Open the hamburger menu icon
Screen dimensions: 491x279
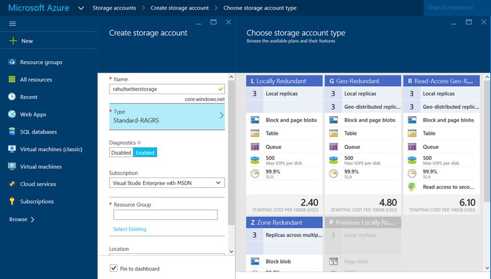click(12, 24)
